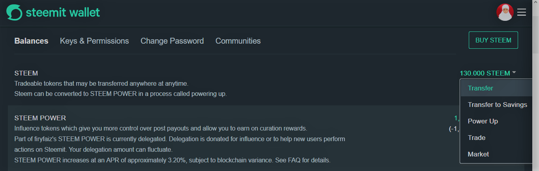Choose Power Up in the dropdown menu
The height and width of the screenshot is (171, 539).
(x=483, y=121)
